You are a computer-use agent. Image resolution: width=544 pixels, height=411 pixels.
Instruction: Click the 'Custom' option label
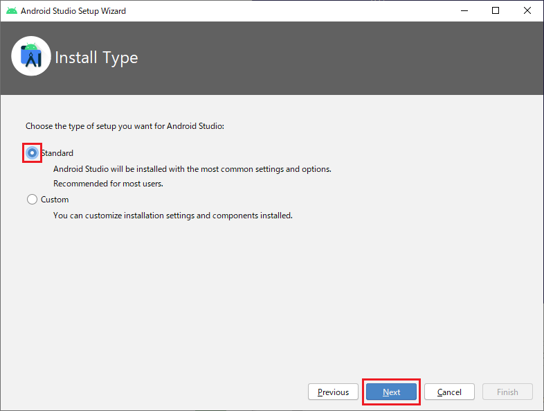(x=55, y=200)
